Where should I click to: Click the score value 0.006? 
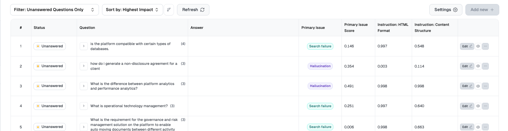pyautogui.click(x=349, y=127)
